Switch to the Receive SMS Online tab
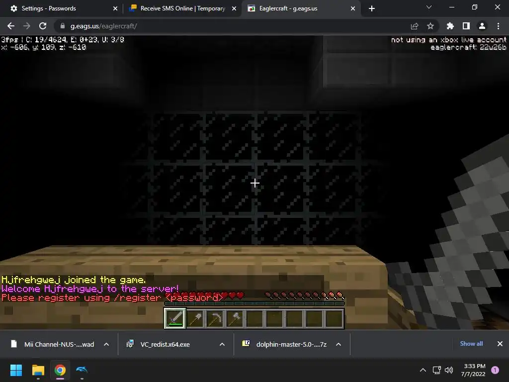Image resolution: width=509 pixels, height=382 pixels. tap(183, 8)
